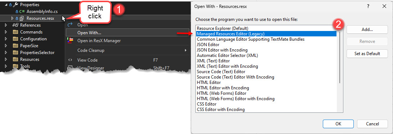This screenshot has height=134, width=393.
Task: Select JSON Editor with Encoding
Action: tap(266, 50)
